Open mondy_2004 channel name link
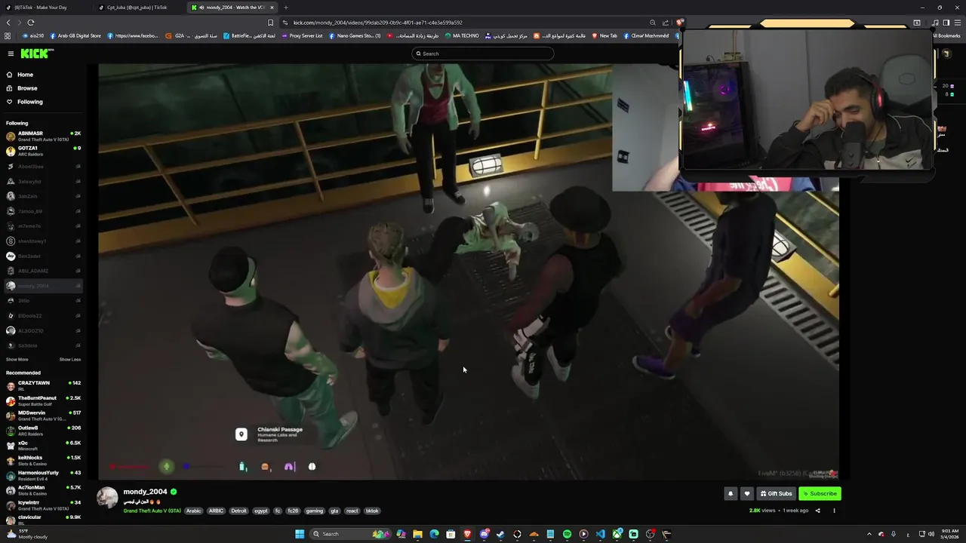The width and height of the screenshot is (966, 543). [145, 492]
